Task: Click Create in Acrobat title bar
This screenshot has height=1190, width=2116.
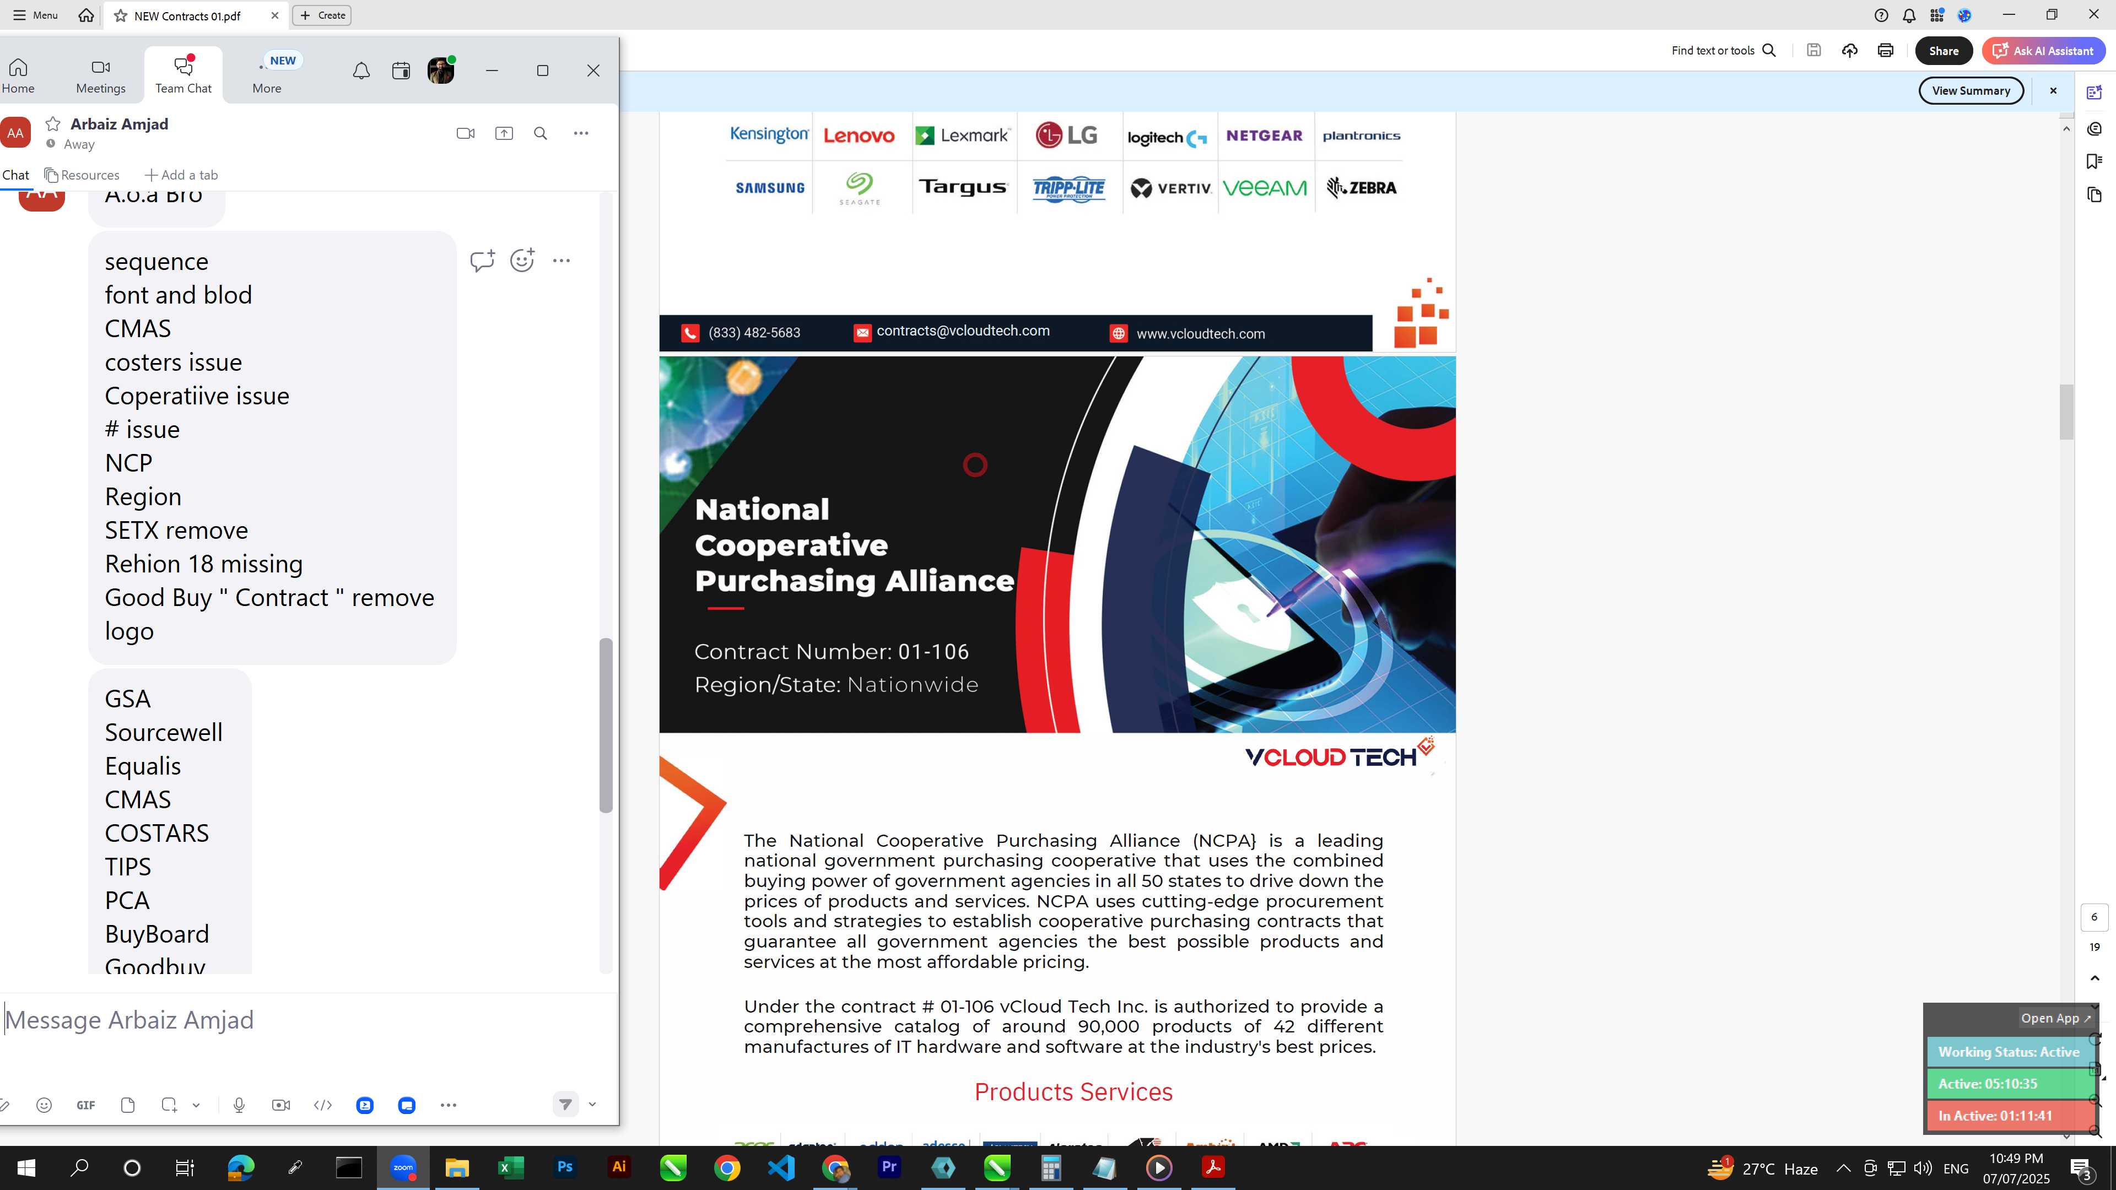Action: coord(322,15)
